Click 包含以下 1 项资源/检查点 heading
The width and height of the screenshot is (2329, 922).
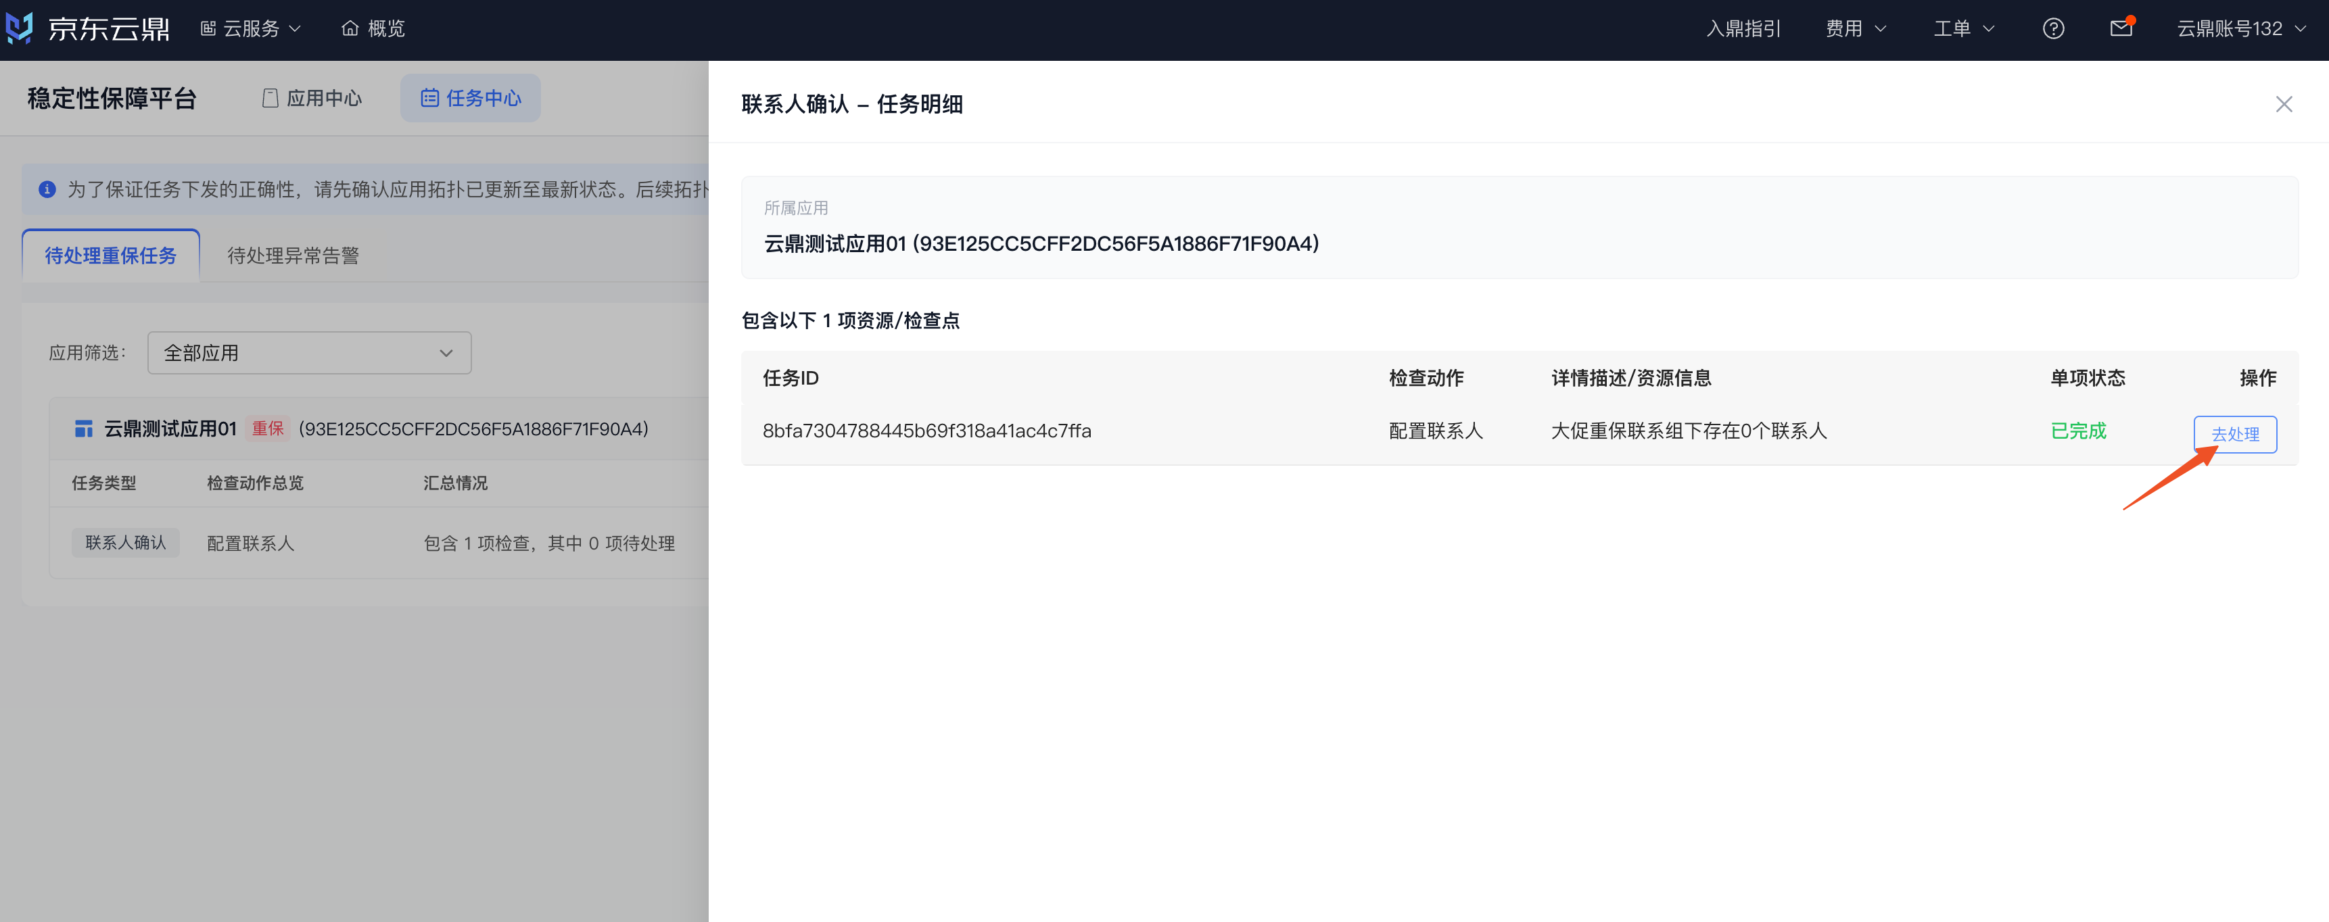(x=851, y=321)
